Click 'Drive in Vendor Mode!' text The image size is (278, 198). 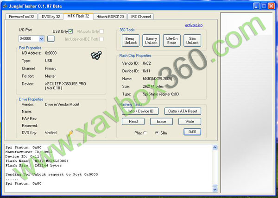tap(62, 105)
